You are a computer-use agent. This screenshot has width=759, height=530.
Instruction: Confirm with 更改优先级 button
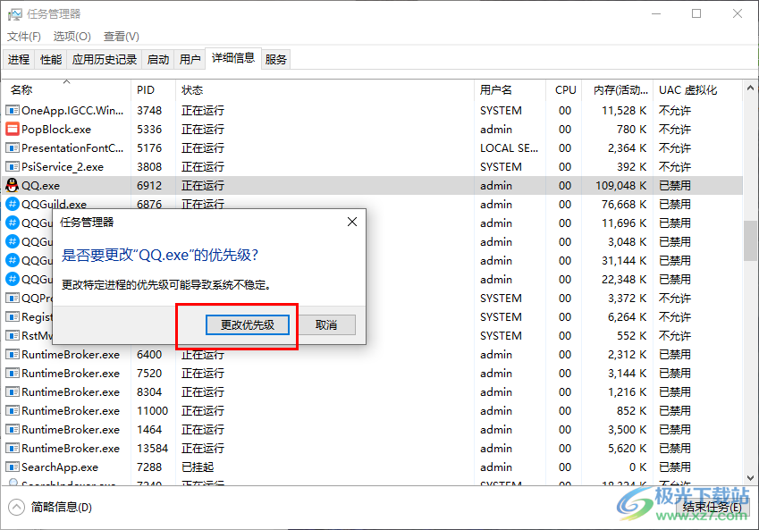248,324
